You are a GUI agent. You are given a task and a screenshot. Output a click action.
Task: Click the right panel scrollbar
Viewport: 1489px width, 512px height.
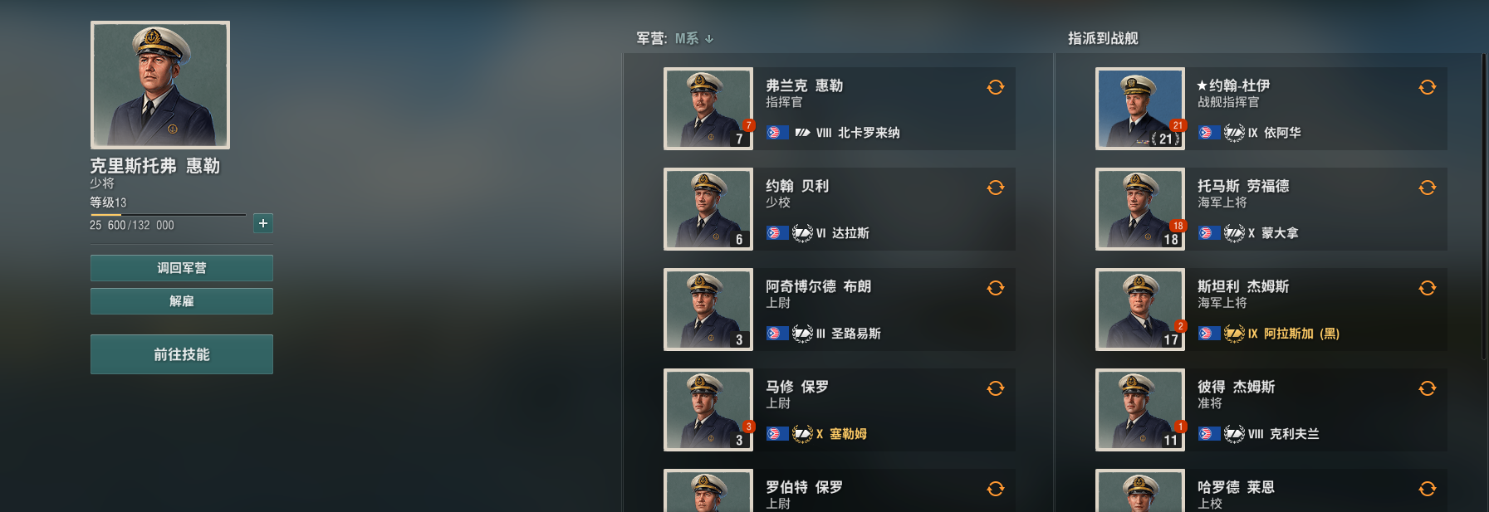click(x=1484, y=207)
